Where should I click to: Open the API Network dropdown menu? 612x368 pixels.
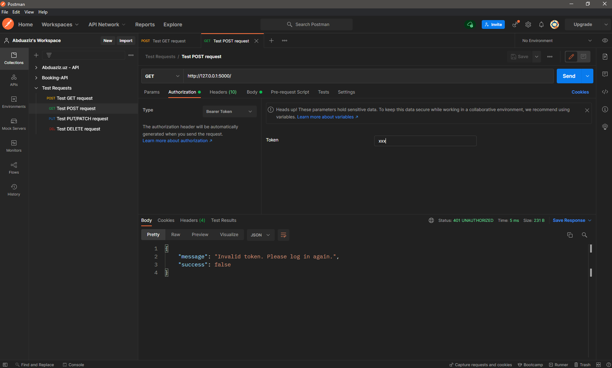pos(107,24)
